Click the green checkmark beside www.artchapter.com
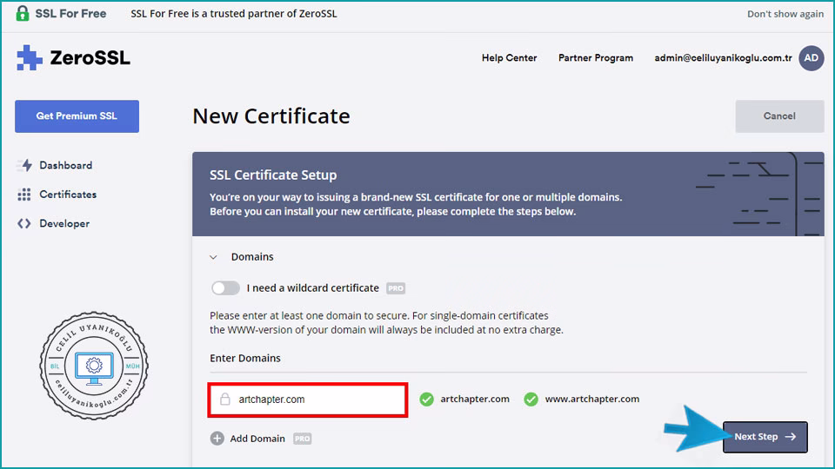Screen dimensions: 835x469 [531, 400]
